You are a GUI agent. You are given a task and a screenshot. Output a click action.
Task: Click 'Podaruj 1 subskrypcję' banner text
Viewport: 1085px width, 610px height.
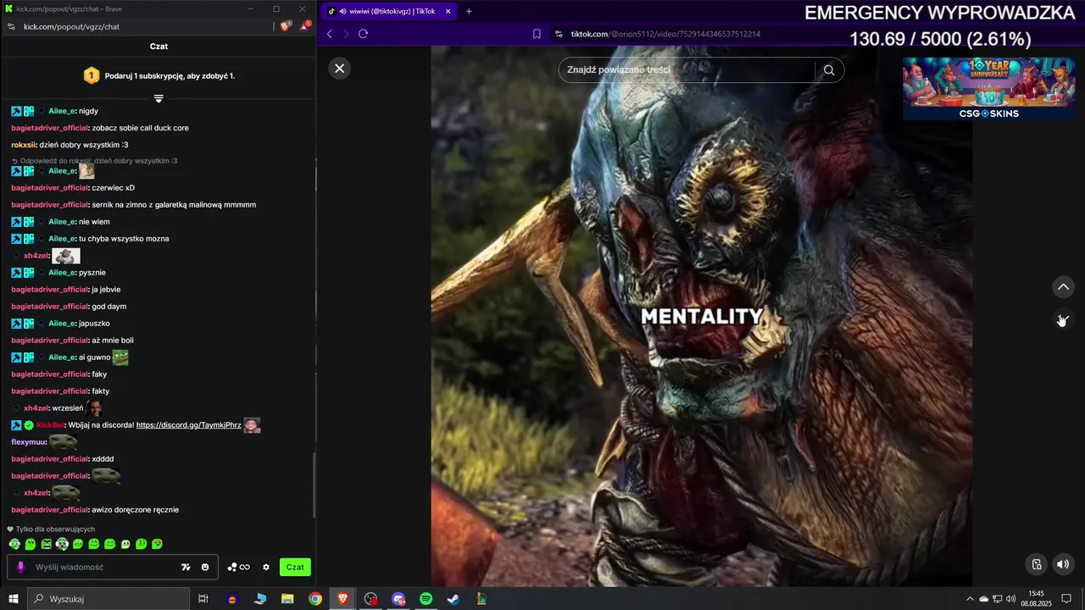click(170, 76)
